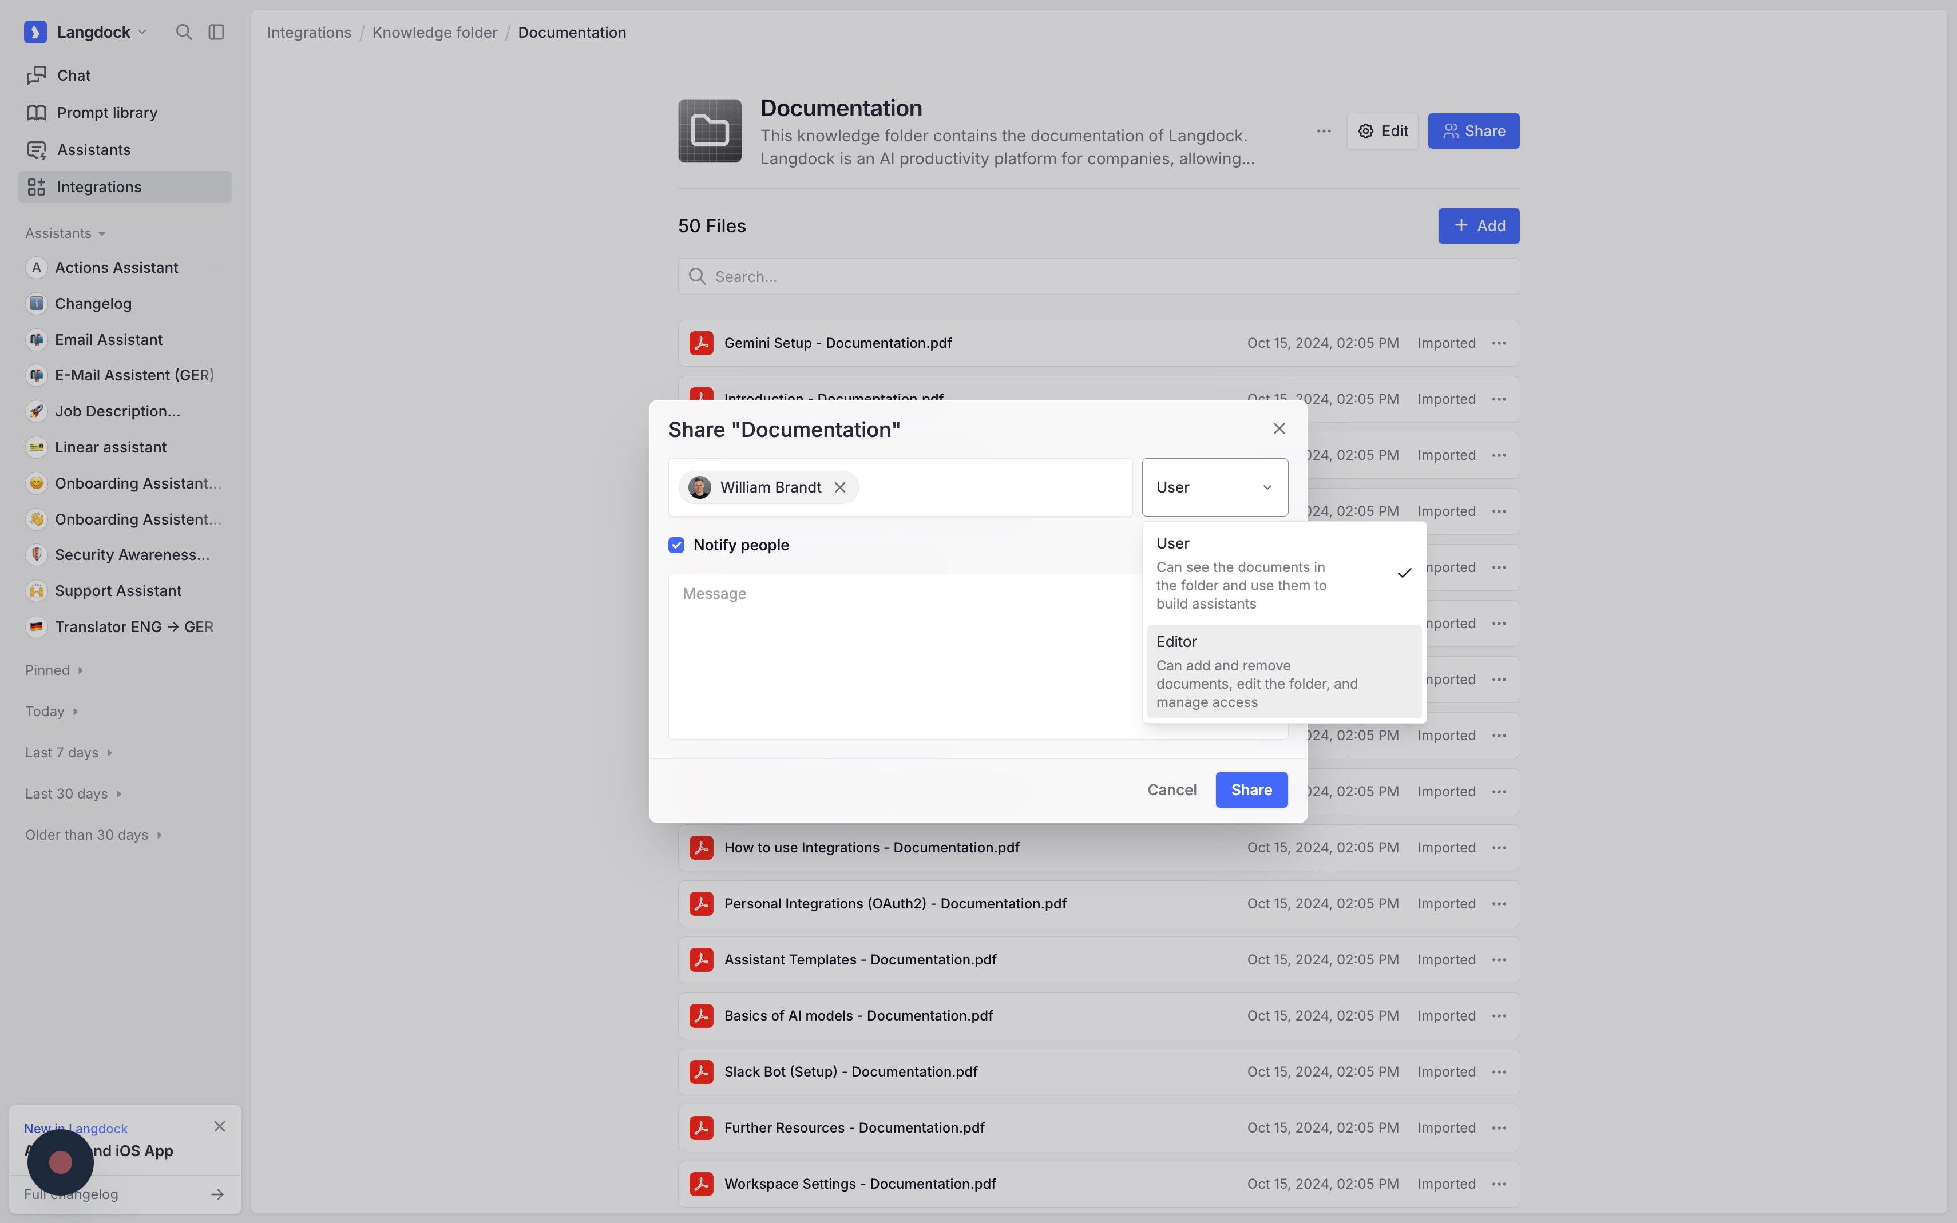Image resolution: width=1957 pixels, height=1223 pixels.
Task: Remove William Brandt from share recipients
Action: click(840, 488)
